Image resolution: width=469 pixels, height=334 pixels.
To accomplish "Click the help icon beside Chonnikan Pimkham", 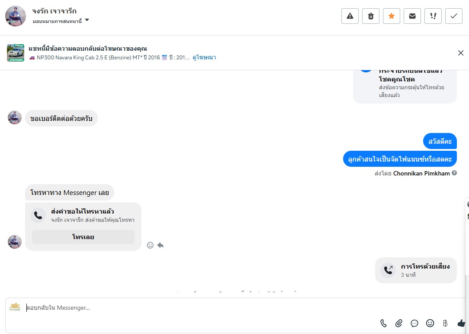I will coord(454,173).
